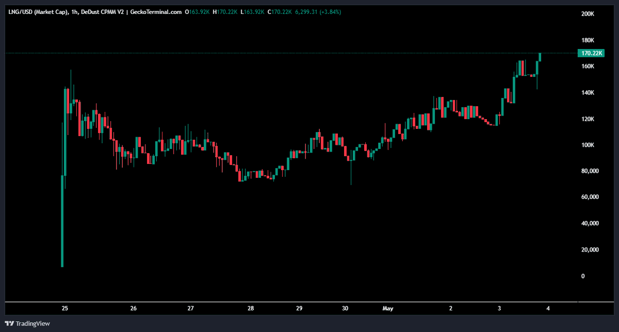Screen dimensions: 619x332
Task: Click date label 3 on time axis
Action: click(499, 309)
